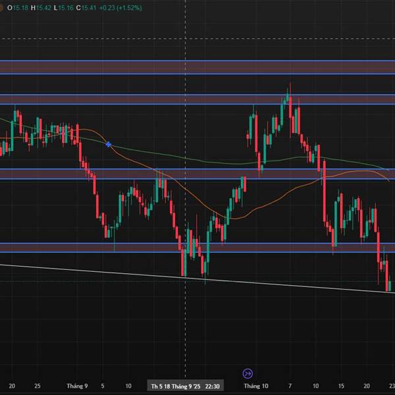The image size is (395, 395).
Task: Click the '15' date on time axis
Action: 341,386
